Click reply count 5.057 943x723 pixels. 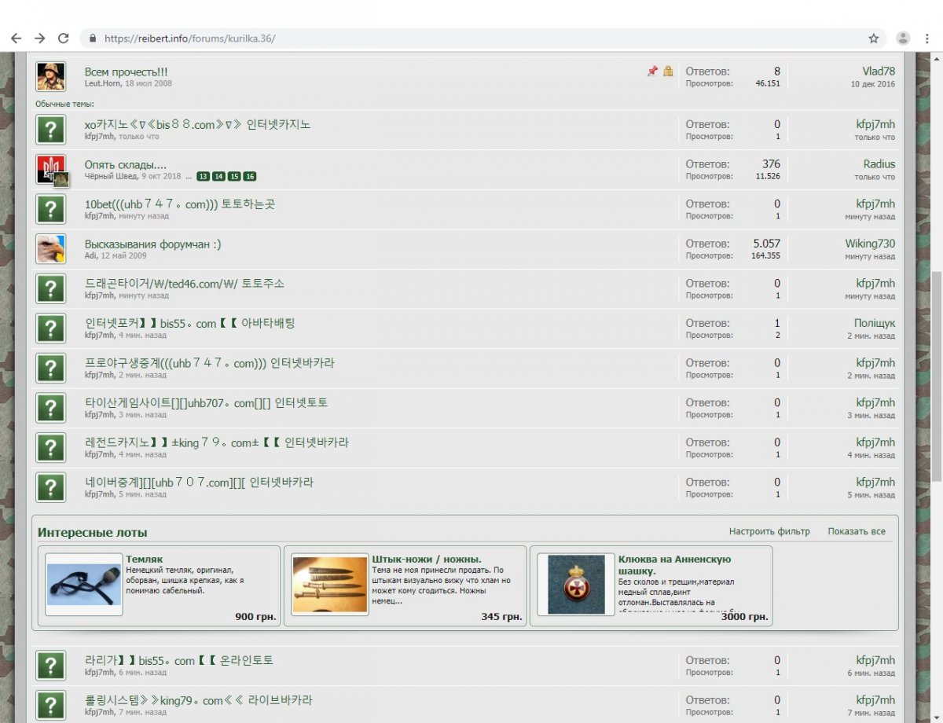(x=766, y=244)
